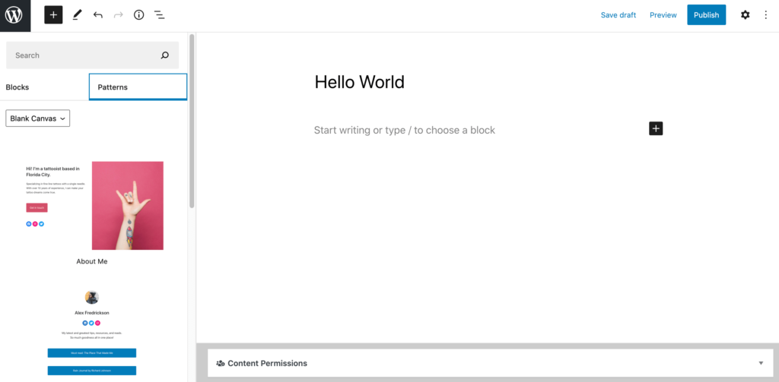
Task: Select the Tools pencil icon
Action: 77,15
